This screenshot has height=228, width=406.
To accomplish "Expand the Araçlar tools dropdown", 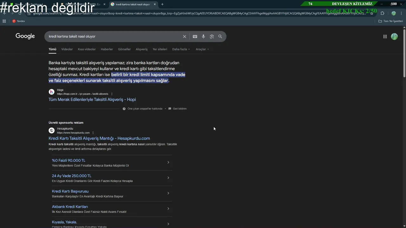I will tap(202, 49).
